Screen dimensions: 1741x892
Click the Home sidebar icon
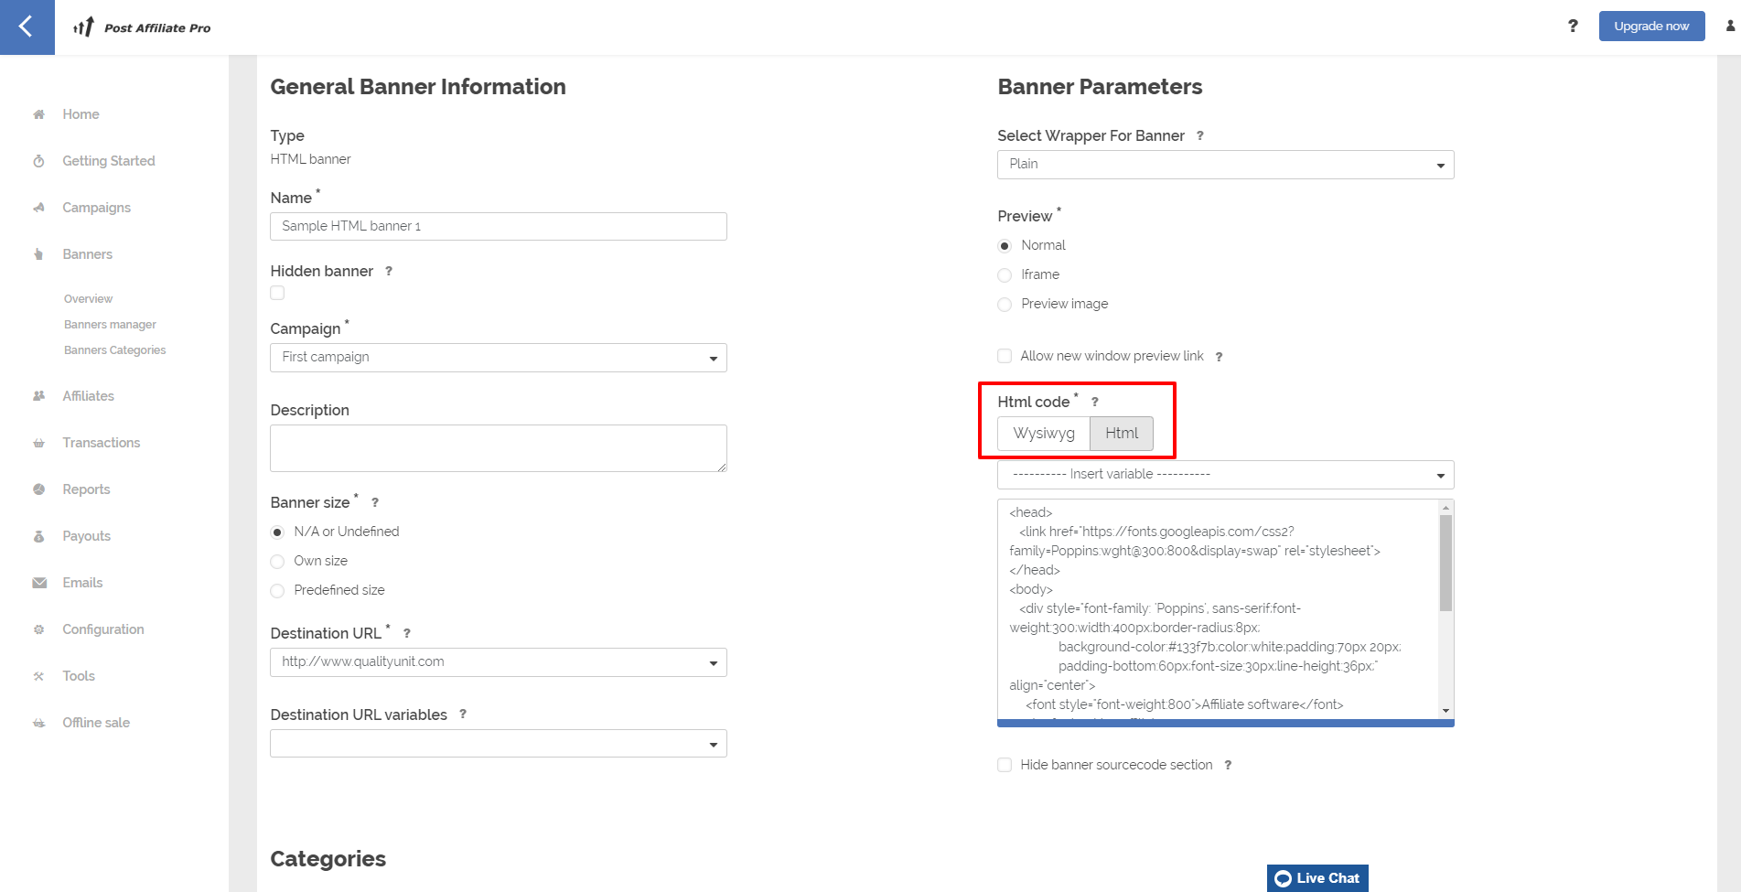coord(39,114)
